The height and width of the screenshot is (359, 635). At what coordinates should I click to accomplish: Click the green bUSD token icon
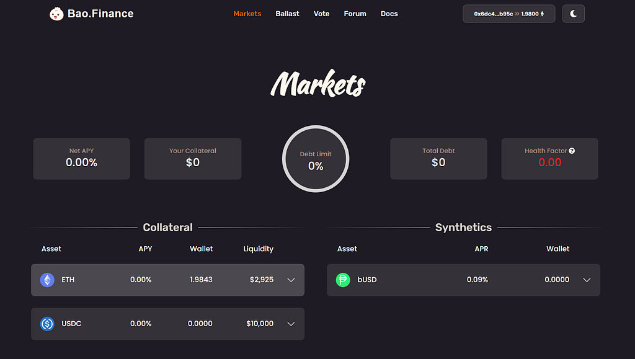342,280
